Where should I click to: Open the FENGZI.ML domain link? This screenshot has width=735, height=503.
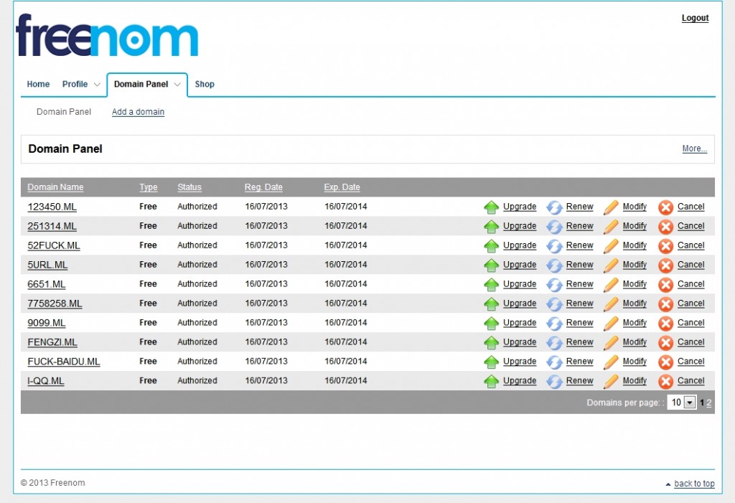52,342
